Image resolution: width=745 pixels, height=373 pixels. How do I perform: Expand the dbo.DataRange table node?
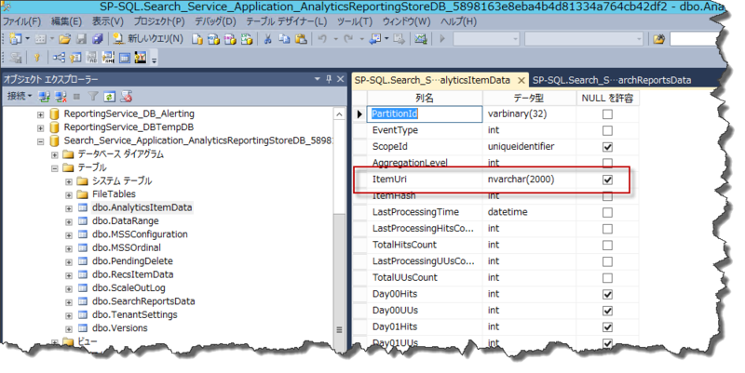pos(69,221)
